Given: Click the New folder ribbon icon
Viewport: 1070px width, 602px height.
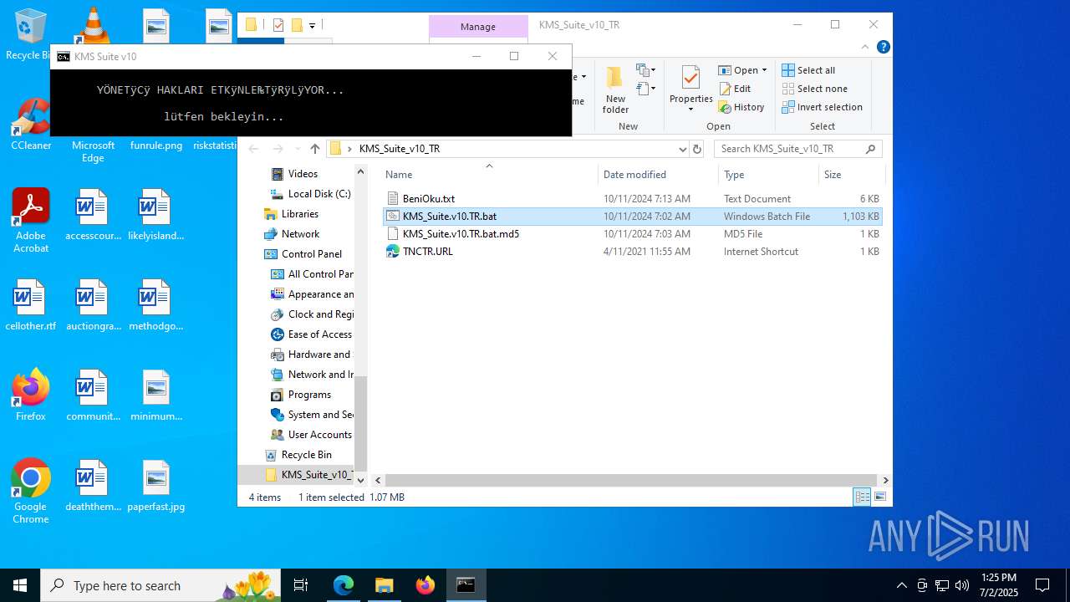Looking at the screenshot, I should point(614,89).
